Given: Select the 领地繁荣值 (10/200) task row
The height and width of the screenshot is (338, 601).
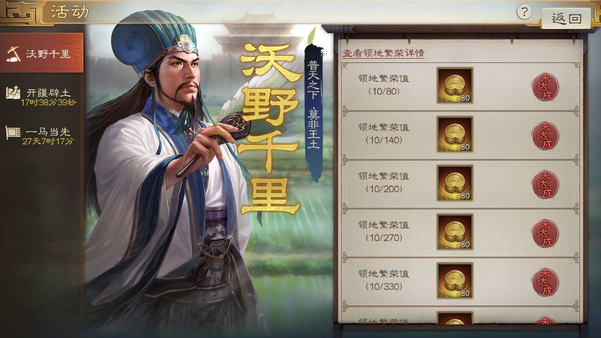Looking at the screenshot, I should pyautogui.click(x=460, y=184).
